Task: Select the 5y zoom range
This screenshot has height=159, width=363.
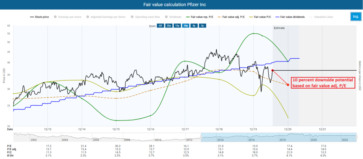Action: pos(202,26)
